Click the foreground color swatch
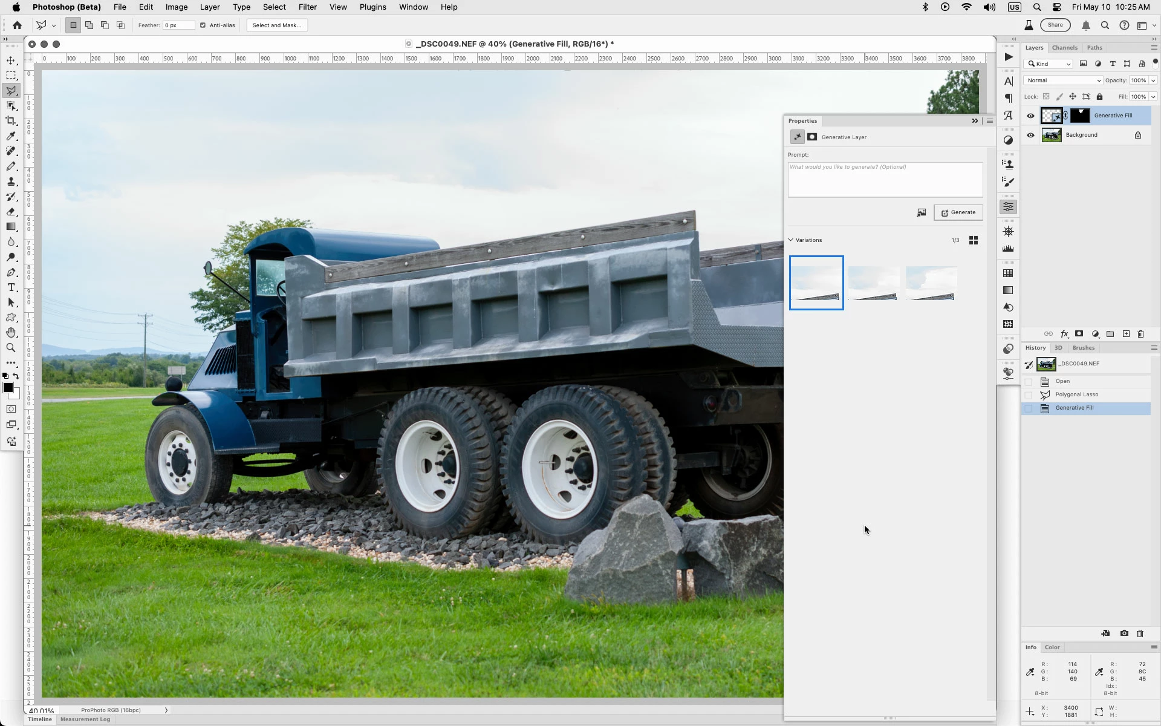This screenshot has height=726, width=1161. pos(8,388)
